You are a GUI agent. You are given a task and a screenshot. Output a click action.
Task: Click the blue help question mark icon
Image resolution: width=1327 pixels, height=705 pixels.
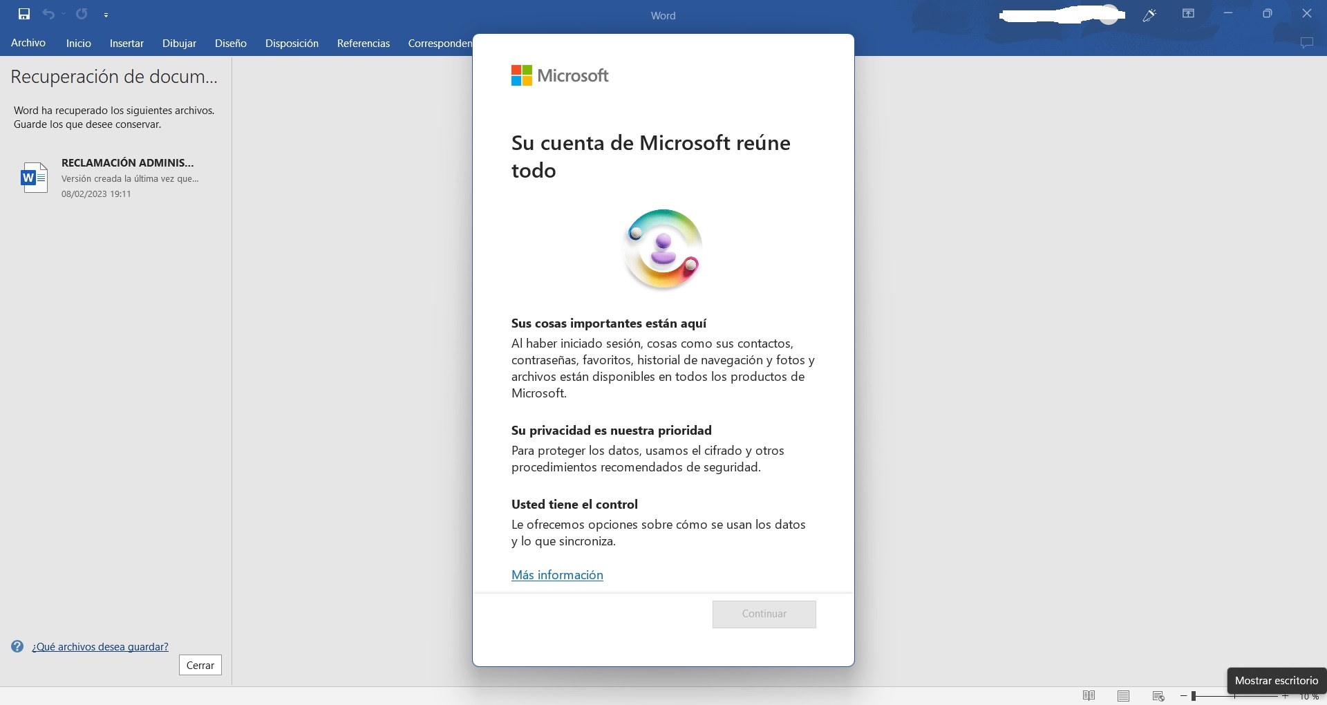17,647
